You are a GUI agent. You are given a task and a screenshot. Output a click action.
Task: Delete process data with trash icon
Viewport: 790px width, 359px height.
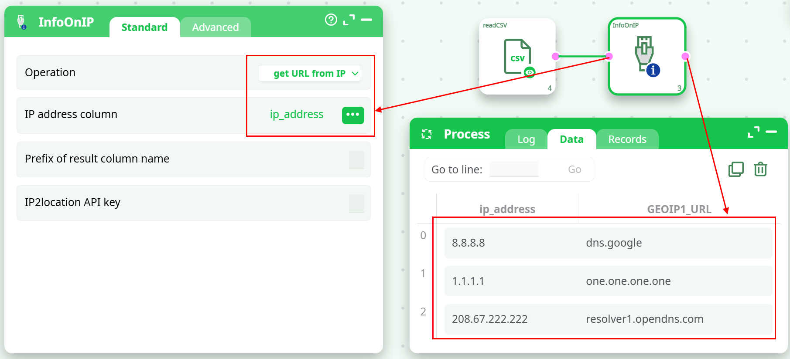(x=760, y=169)
